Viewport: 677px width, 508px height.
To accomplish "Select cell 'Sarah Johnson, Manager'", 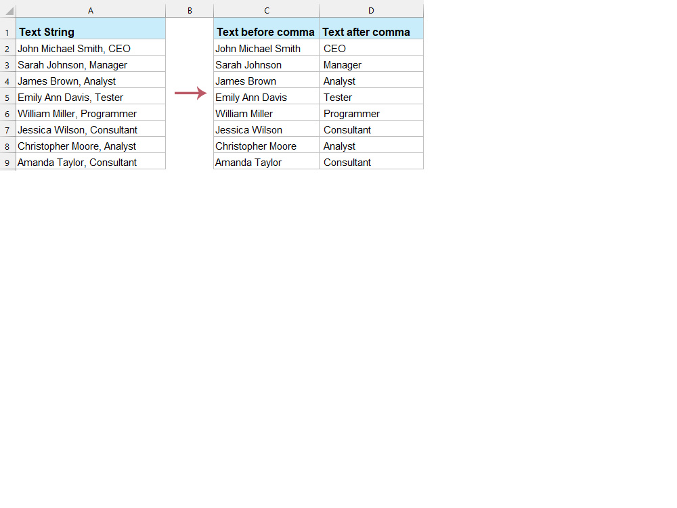I will pyautogui.click(x=91, y=64).
